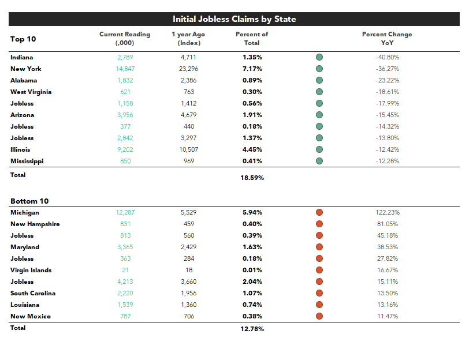Click the green status dot for Mississippi

319,161
